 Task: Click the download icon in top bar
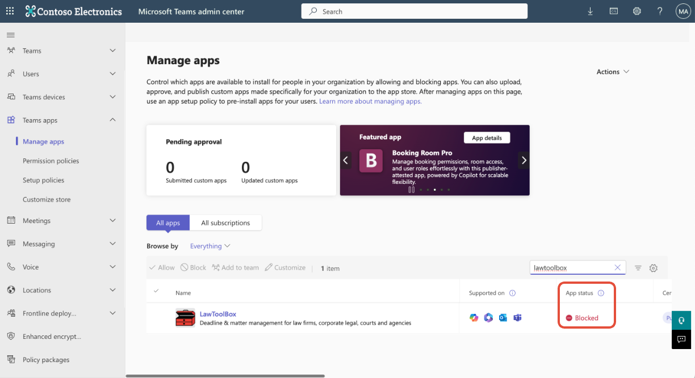coord(590,11)
